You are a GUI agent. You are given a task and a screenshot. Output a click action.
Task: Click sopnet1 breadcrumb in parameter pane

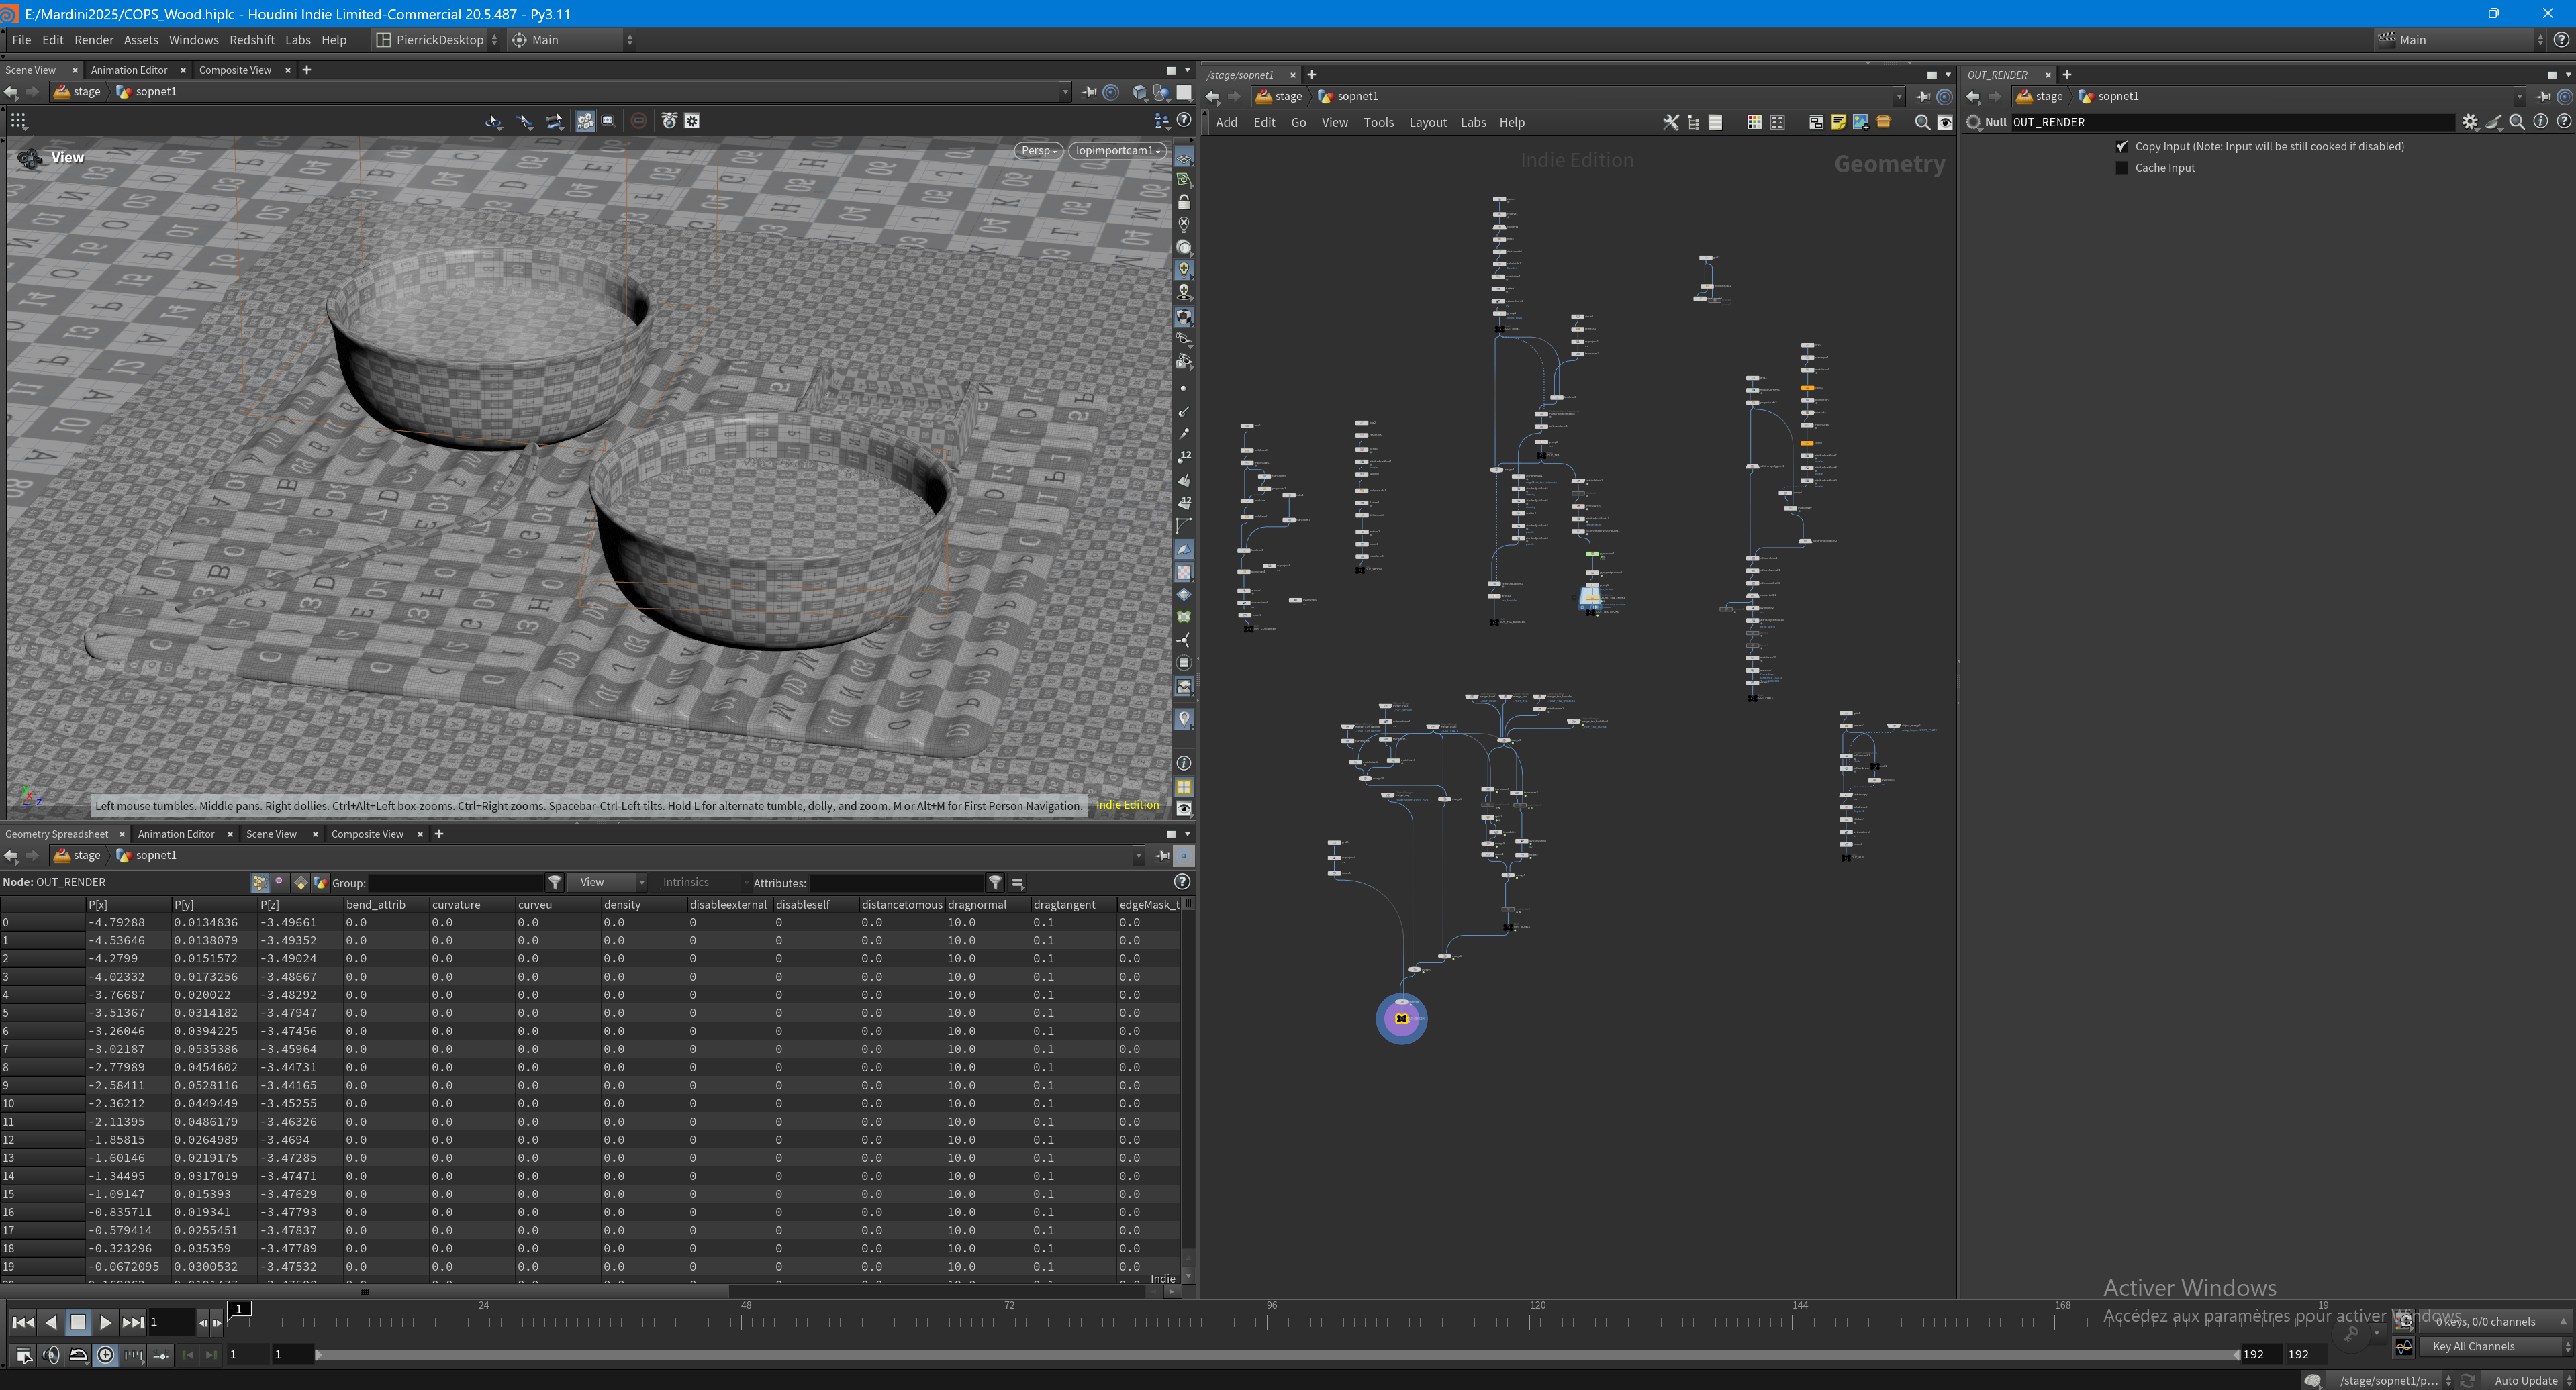(2109, 97)
